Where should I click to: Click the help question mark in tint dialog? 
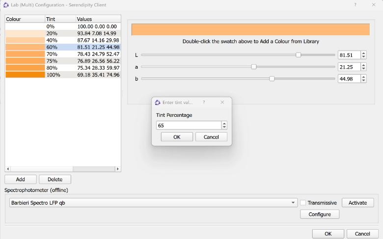point(204,103)
